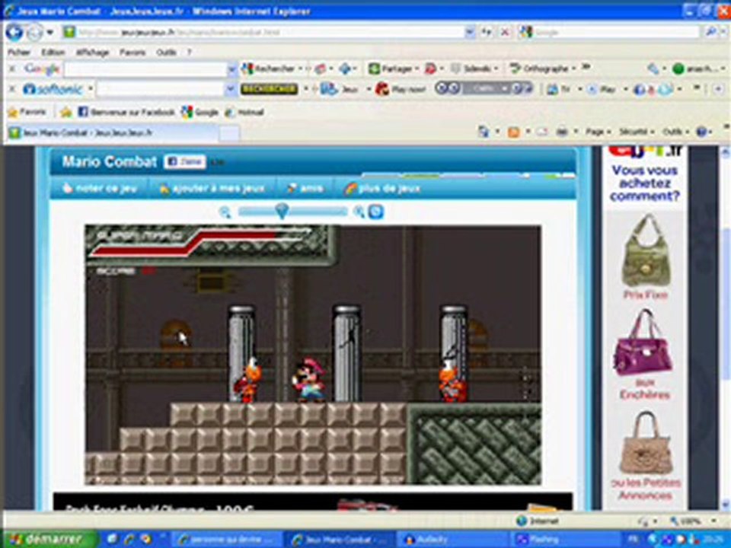The width and height of the screenshot is (731, 548).
Task: Click noter ce jeu
Action: [100, 188]
